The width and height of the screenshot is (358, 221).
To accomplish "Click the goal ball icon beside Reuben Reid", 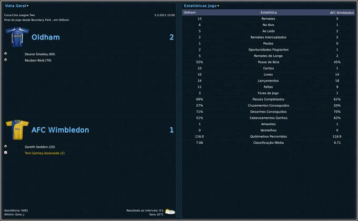I will point(5,60).
